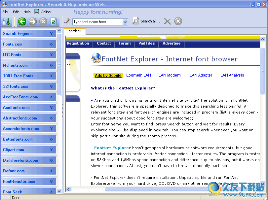268x200 pixels.
Task: Open the Edit menu
Action: coord(16,12)
